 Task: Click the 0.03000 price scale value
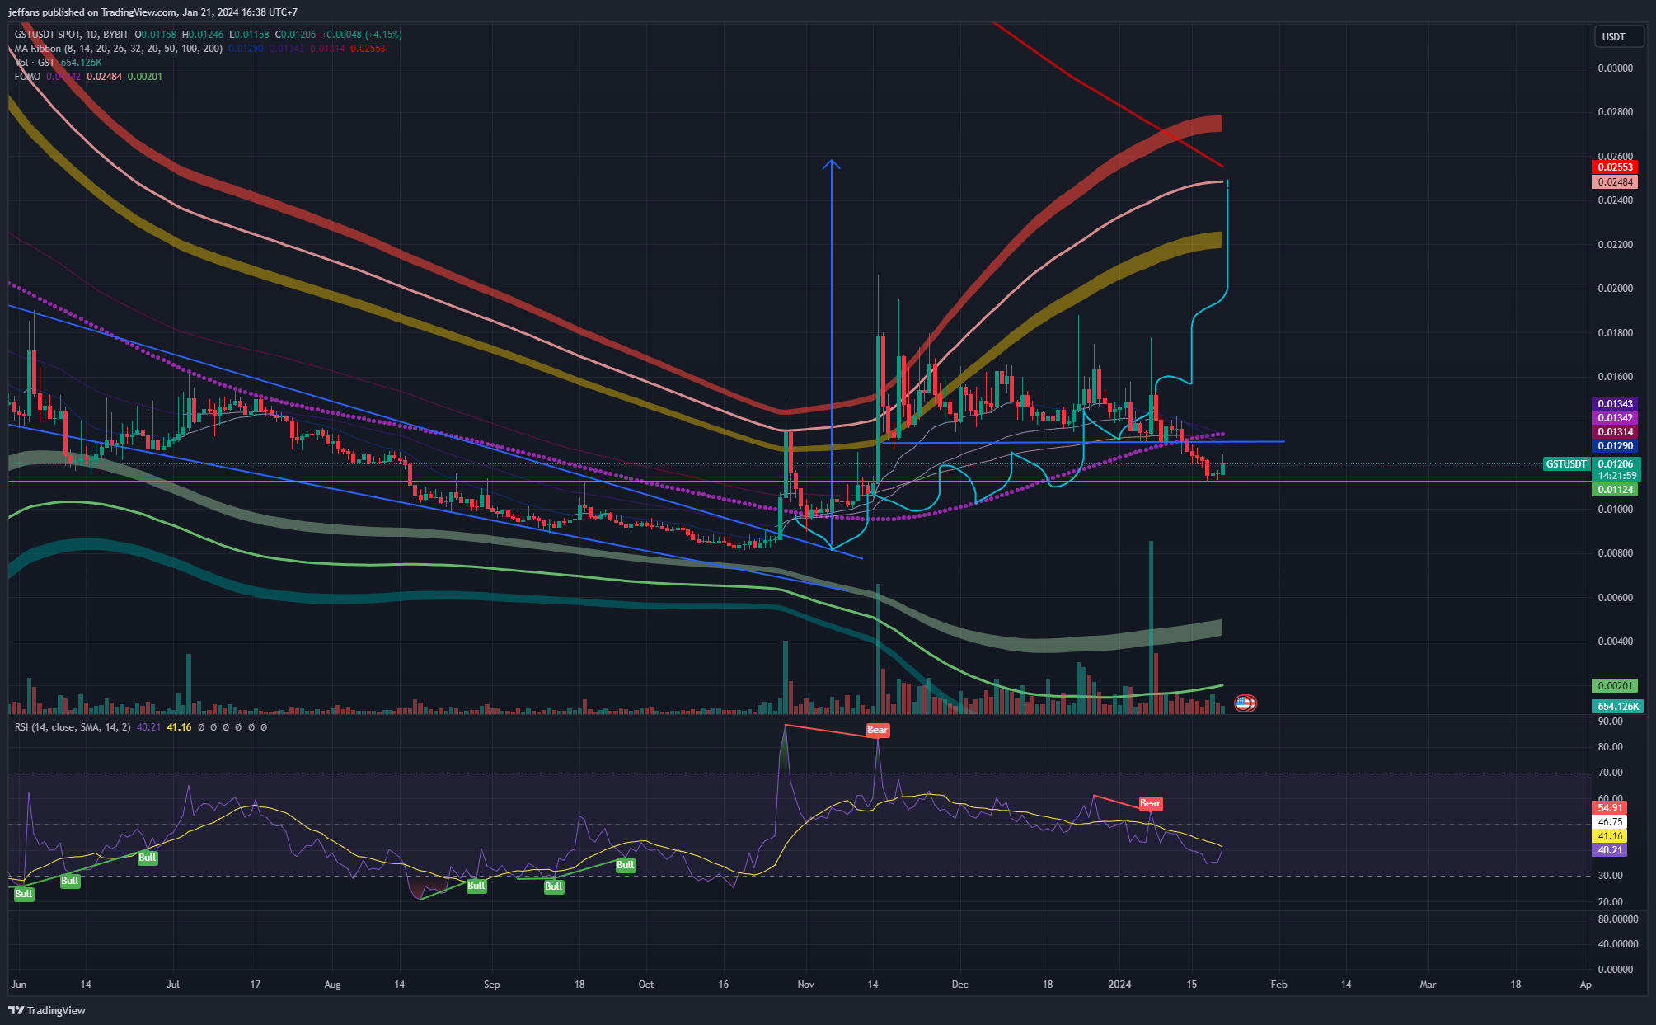[x=1615, y=68]
